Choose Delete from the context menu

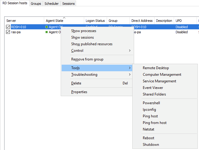coord(97,83)
